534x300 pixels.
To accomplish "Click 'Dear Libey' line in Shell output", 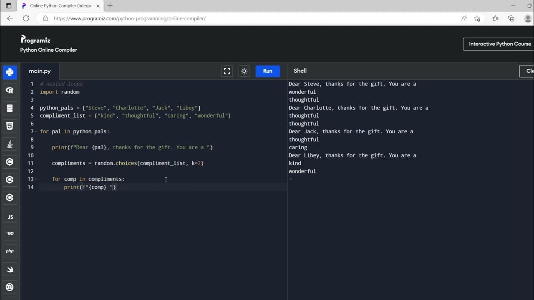I will pyautogui.click(x=353, y=155).
